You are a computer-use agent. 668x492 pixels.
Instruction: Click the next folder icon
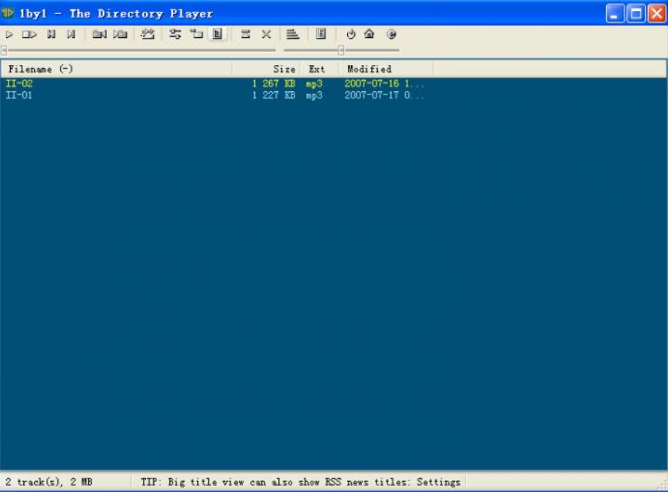click(120, 34)
